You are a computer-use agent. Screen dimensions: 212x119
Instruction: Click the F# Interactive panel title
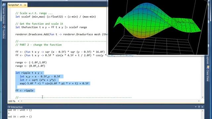(15, 107)
